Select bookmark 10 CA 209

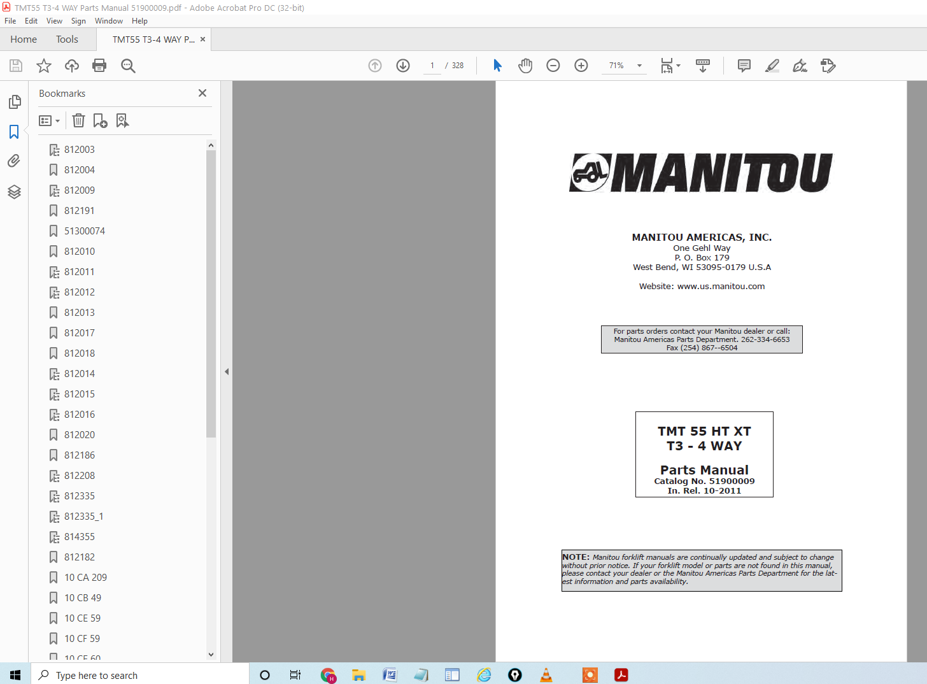85,578
